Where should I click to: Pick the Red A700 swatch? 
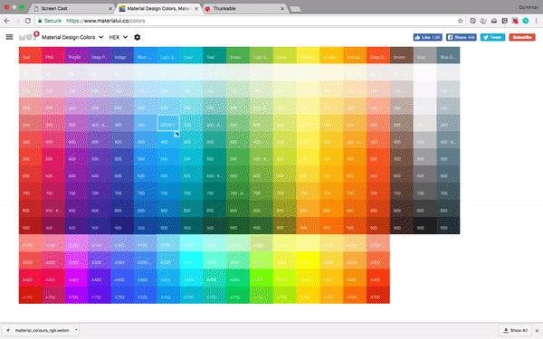tap(30, 296)
